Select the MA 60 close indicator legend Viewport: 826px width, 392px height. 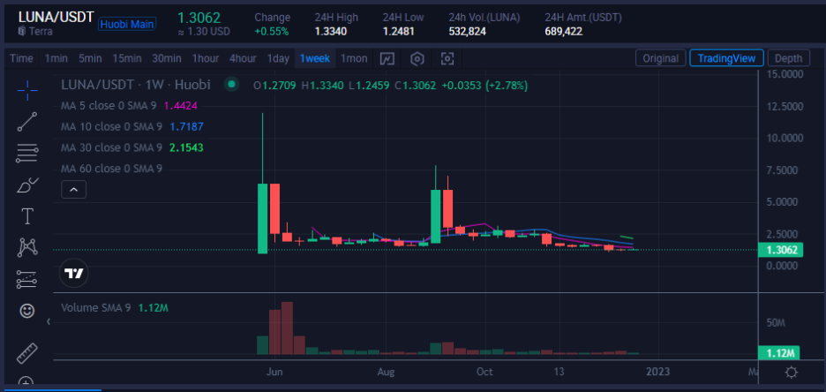click(111, 169)
